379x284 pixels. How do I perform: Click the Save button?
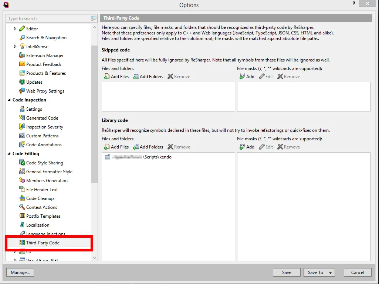click(x=287, y=273)
